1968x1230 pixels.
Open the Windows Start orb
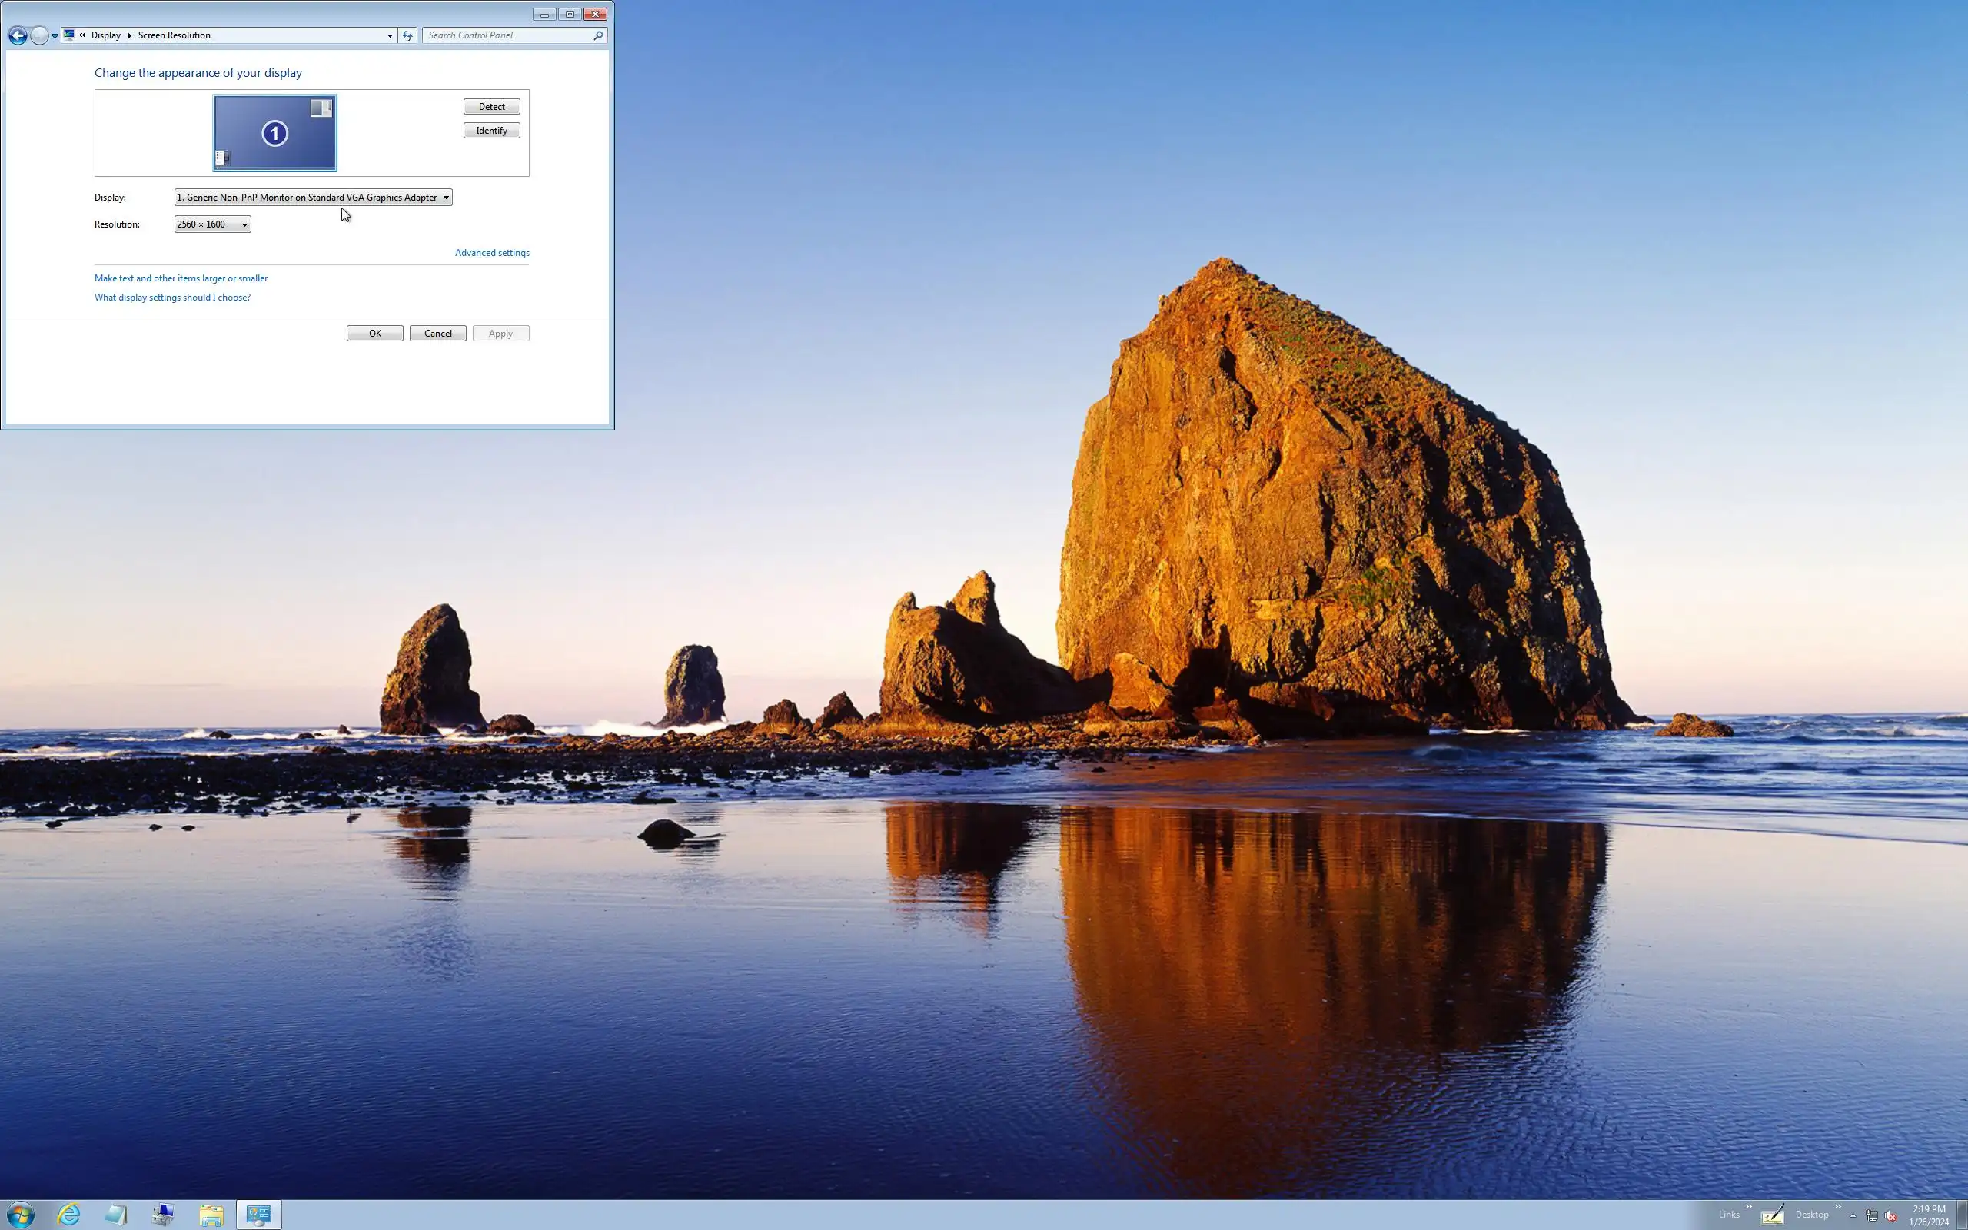(x=20, y=1215)
